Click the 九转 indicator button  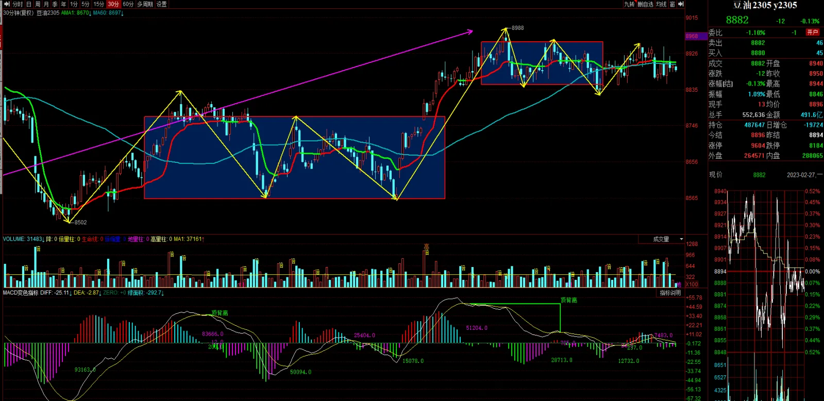tap(629, 4)
